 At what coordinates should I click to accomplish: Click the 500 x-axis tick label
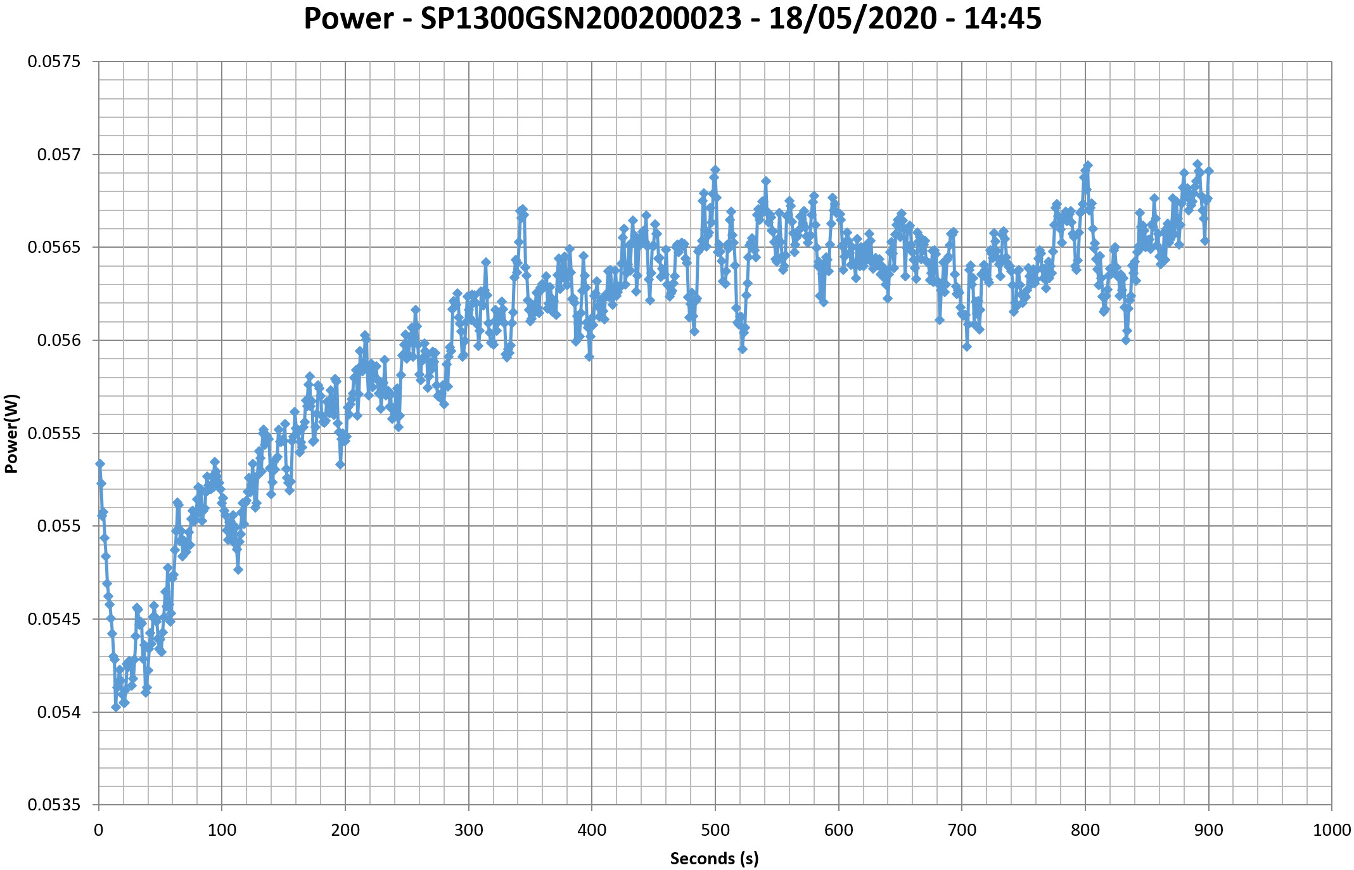point(715,830)
